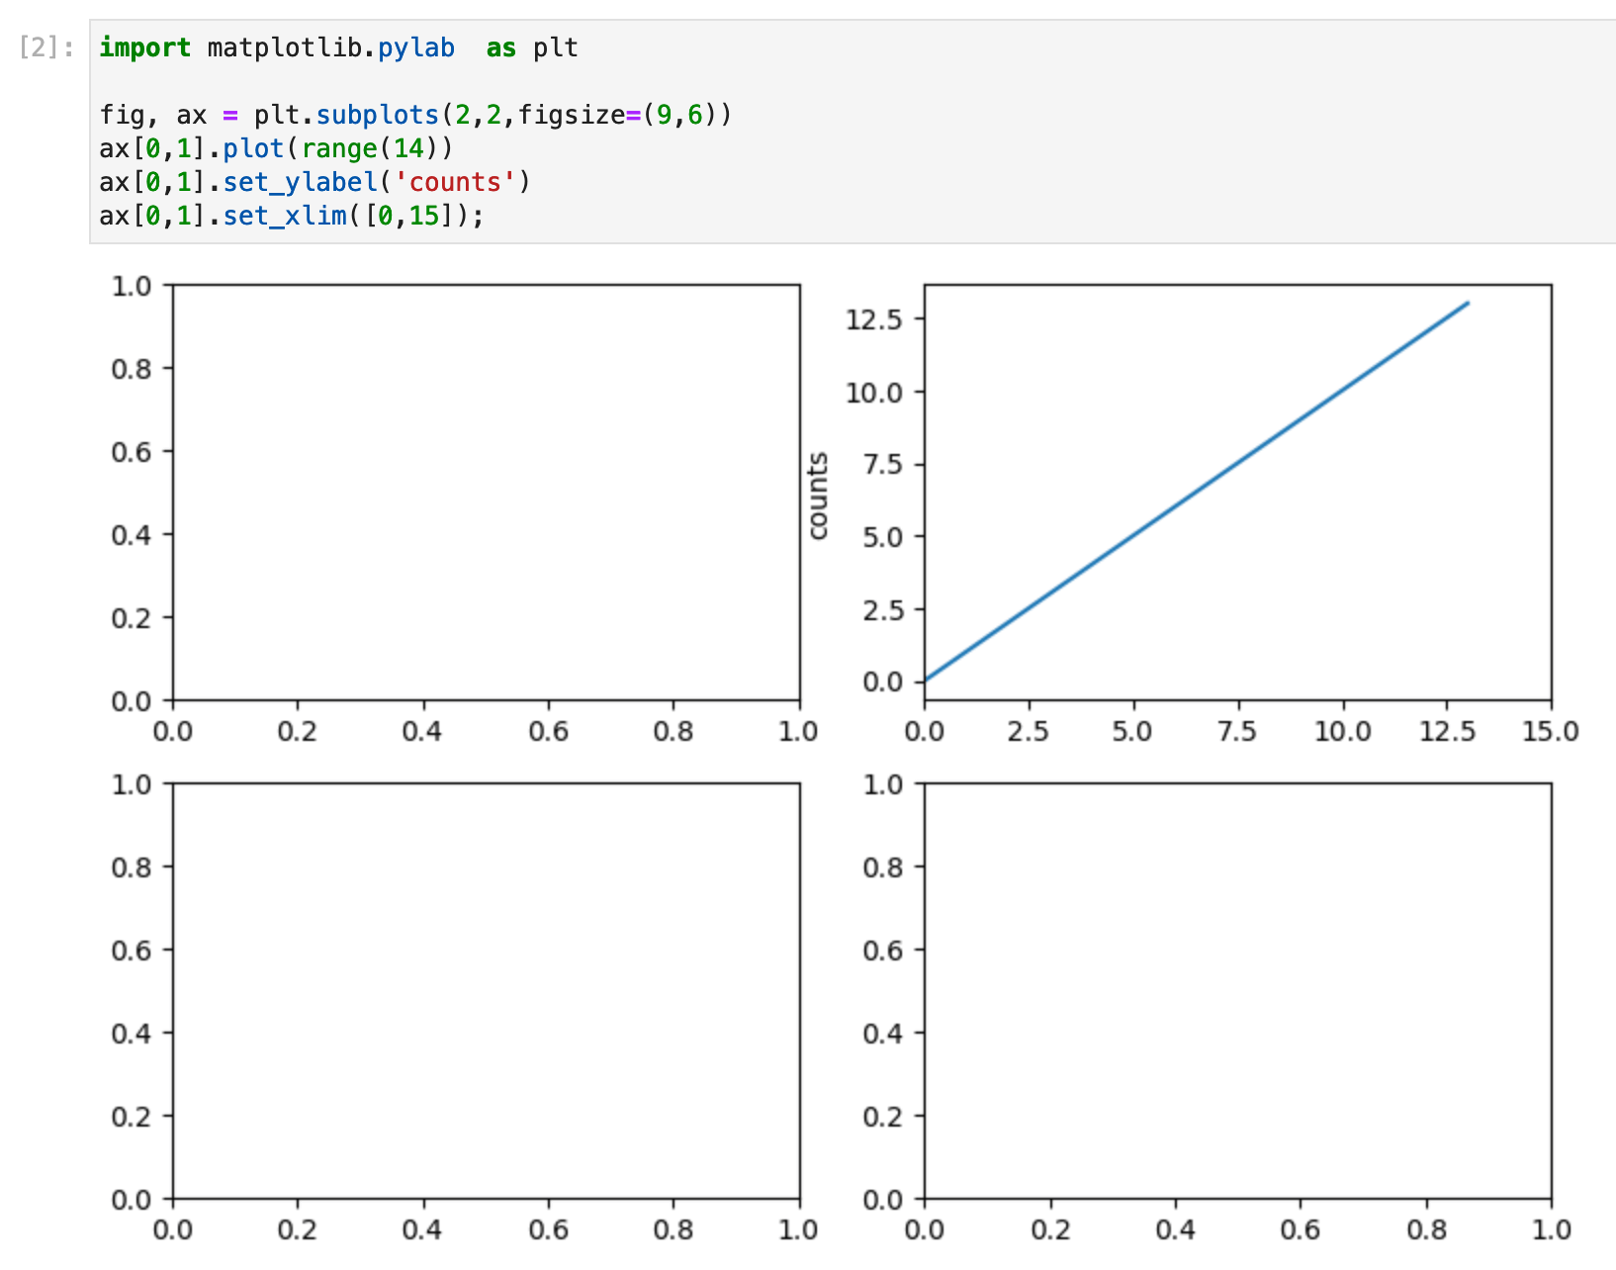Click the 5.0 y-axis tick label of the line plot
This screenshot has width=1616, height=1270.
point(883,536)
